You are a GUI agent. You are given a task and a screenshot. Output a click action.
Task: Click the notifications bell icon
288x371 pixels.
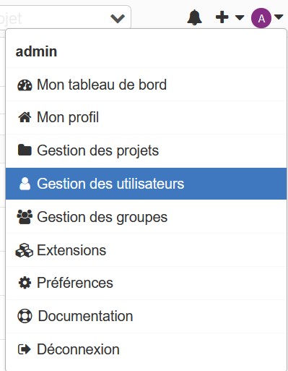click(x=194, y=17)
